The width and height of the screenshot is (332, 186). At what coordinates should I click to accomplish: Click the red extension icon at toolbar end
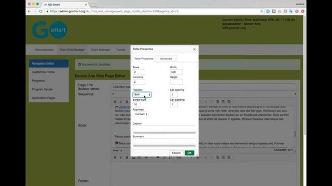(302, 11)
